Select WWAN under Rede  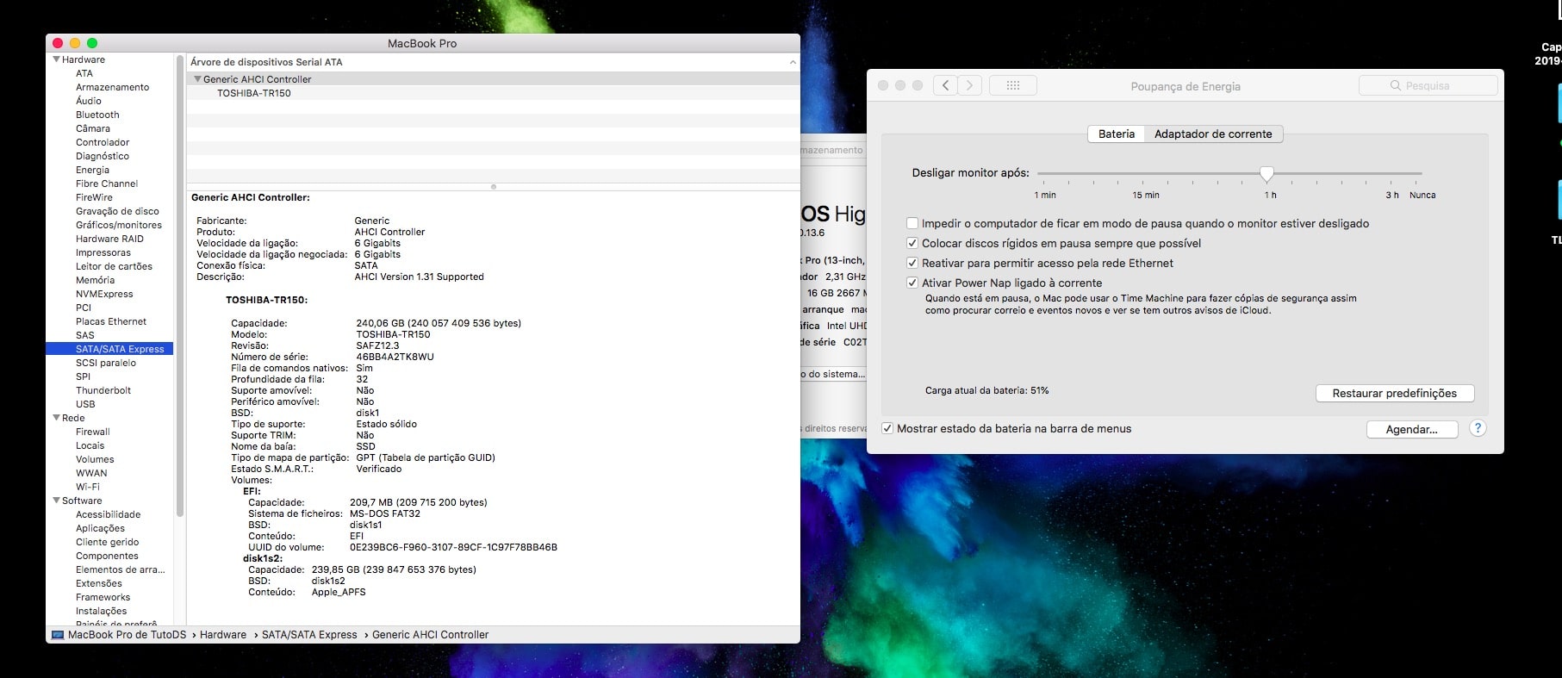[91, 473]
